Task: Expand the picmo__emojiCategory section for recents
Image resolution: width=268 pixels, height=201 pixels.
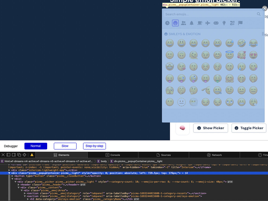Action: pos(25,193)
